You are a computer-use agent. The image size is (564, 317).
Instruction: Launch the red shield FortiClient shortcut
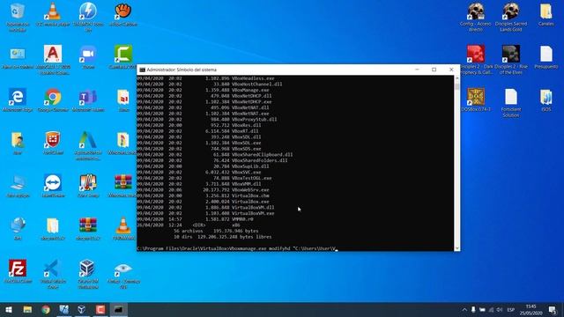pos(53,143)
